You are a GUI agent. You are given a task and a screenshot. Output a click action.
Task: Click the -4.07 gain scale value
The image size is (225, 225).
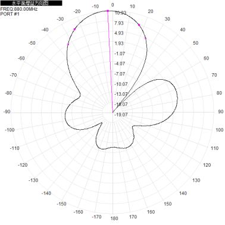[120, 64]
